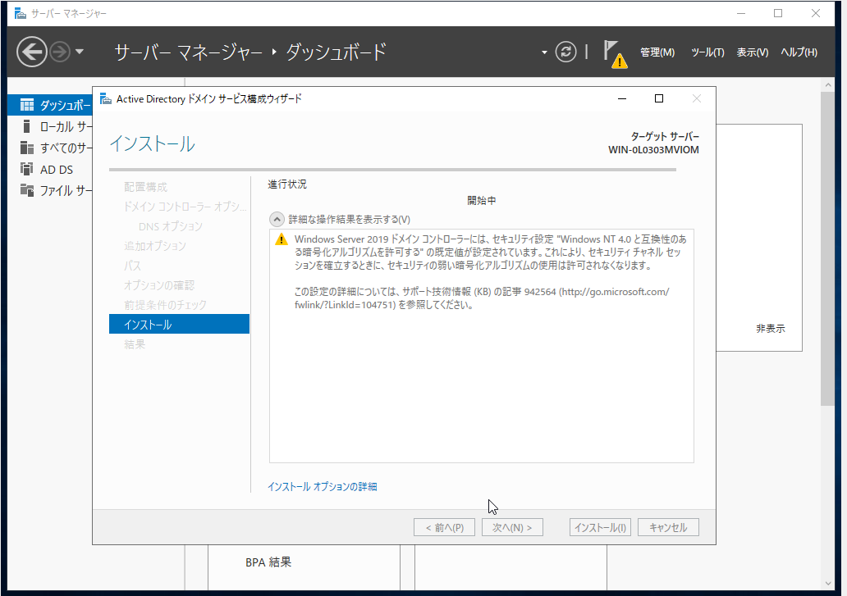Click the ファイル サービス sidebar icon
This screenshot has height=596, width=847.
coord(26,190)
